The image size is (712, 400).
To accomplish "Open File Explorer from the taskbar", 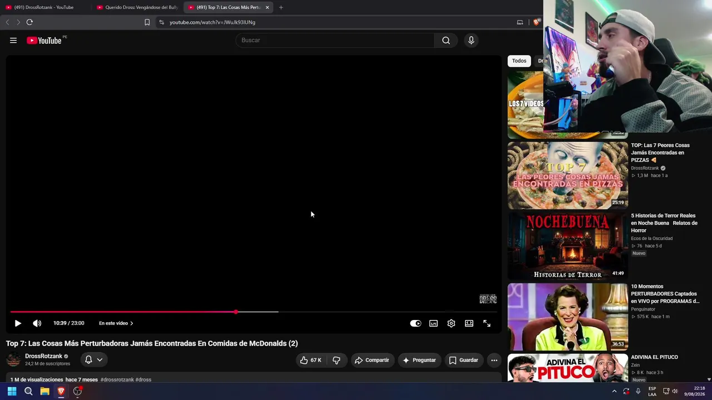I will (44, 391).
